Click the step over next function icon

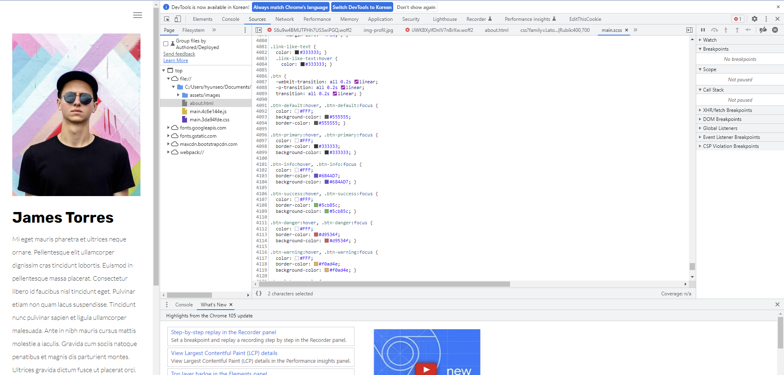(714, 30)
